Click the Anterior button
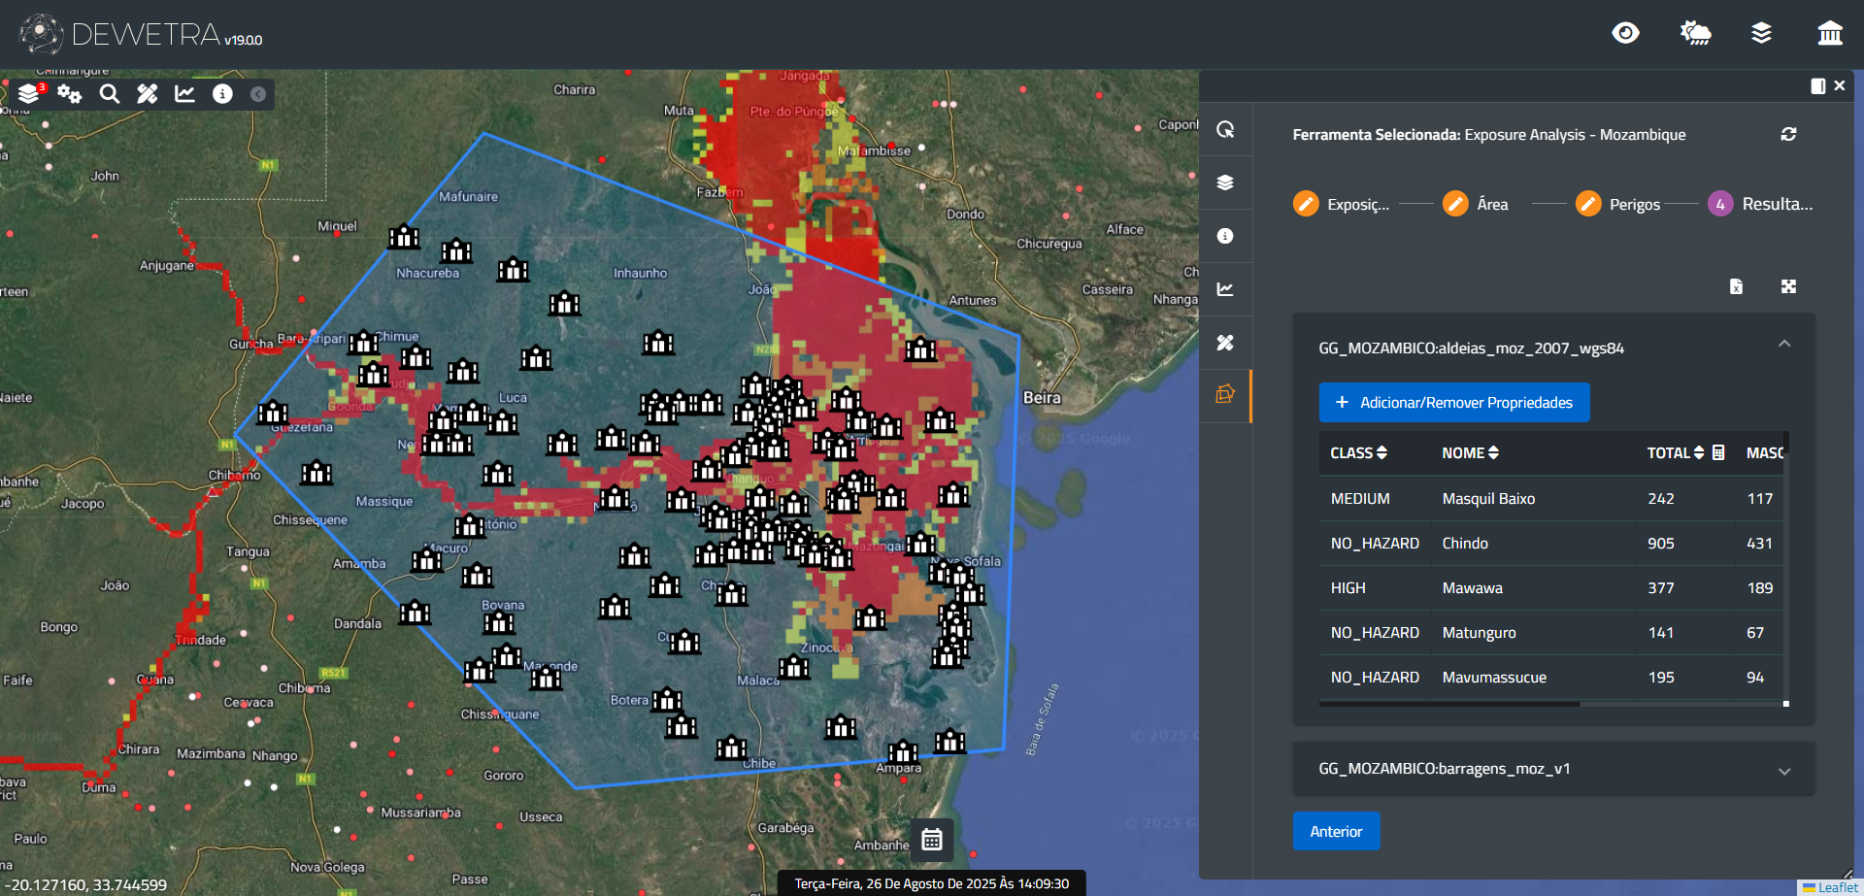This screenshot has width=1864, height=896. coord(1336,832)
